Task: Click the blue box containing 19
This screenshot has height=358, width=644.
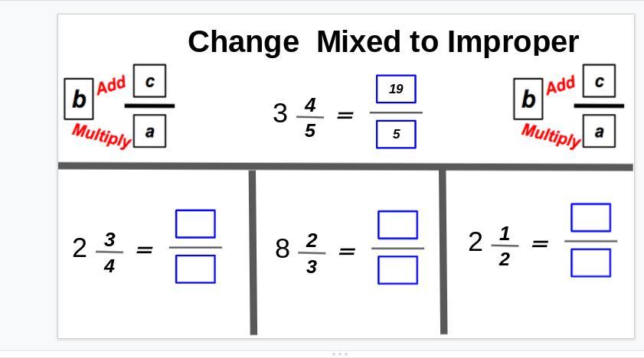Action: (x=397, y=89)
